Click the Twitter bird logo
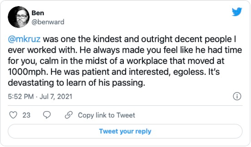The image size is (251, 147). [x=237, y=12]
